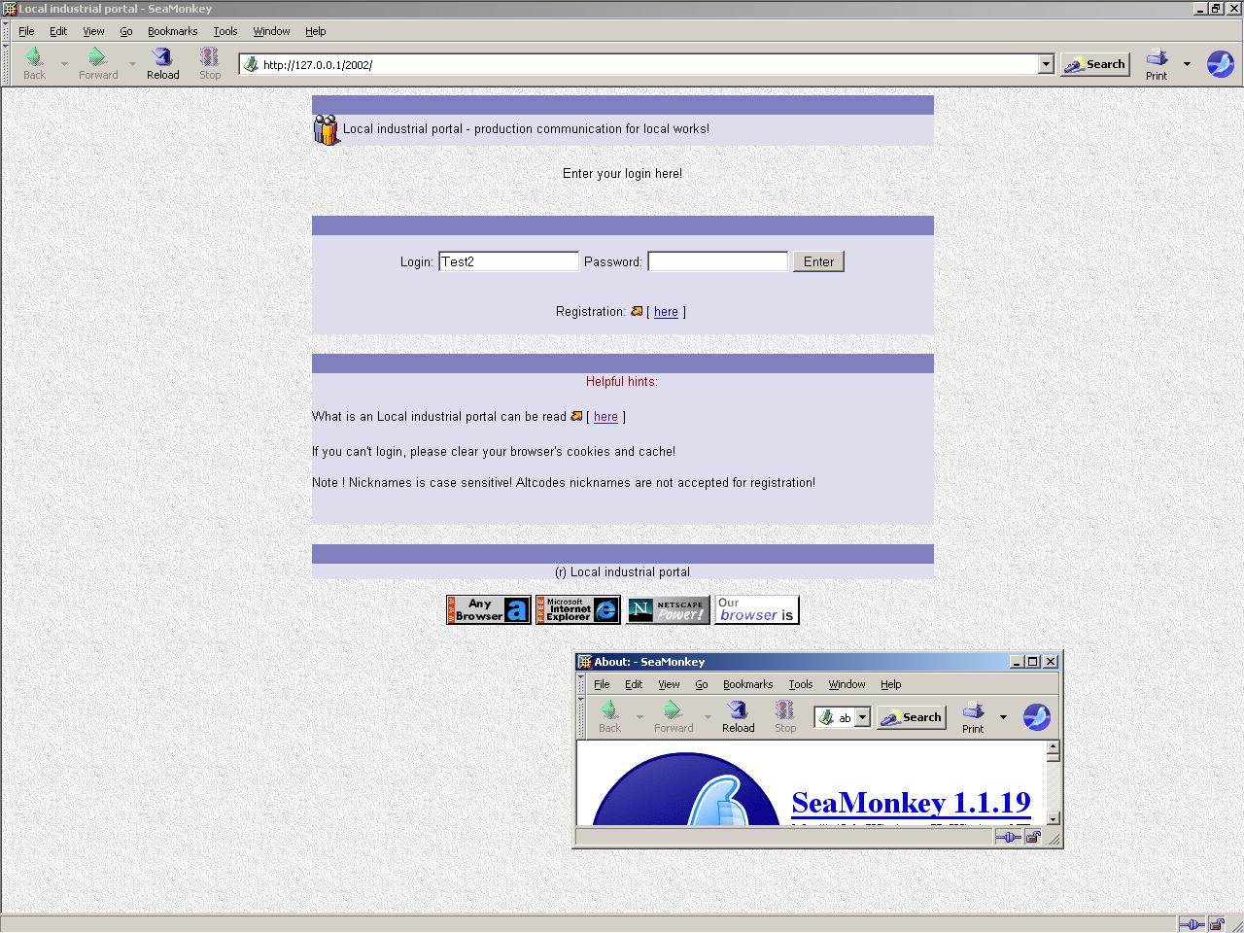Image resolution: width=1244 pixels, height=933 pixels.
Task: Open the Tools menu in About window
Action: tap(800, 684)
